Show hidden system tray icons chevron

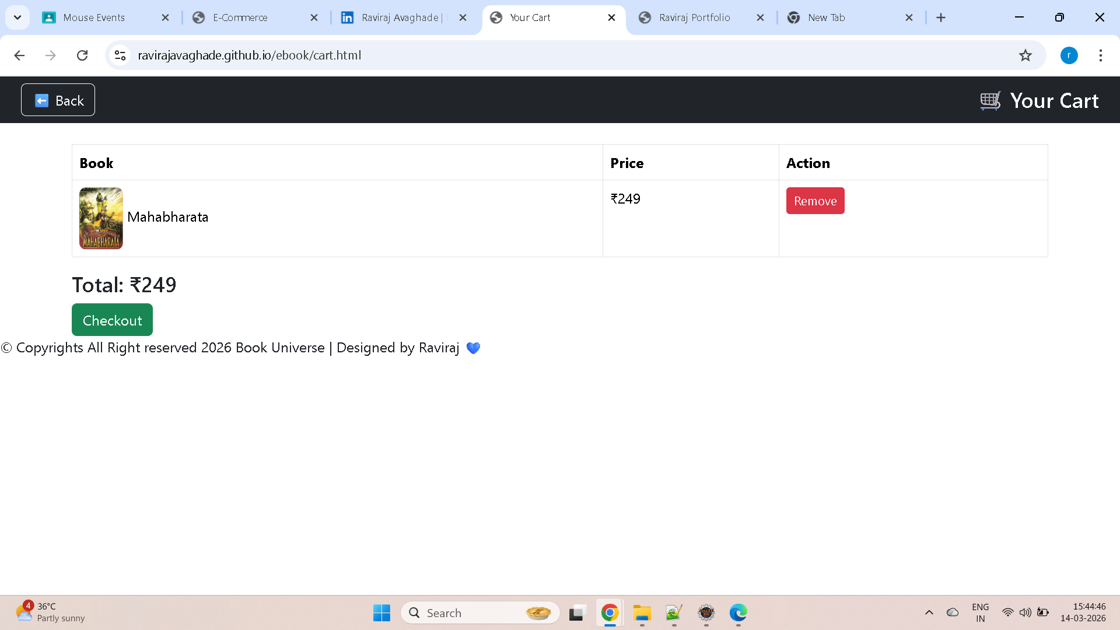pyautogui.click(x=929, y=612)
